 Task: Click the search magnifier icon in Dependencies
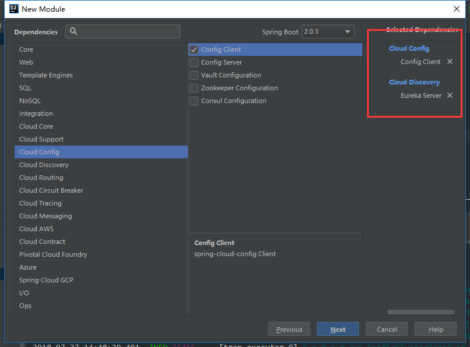coord(73,31)
